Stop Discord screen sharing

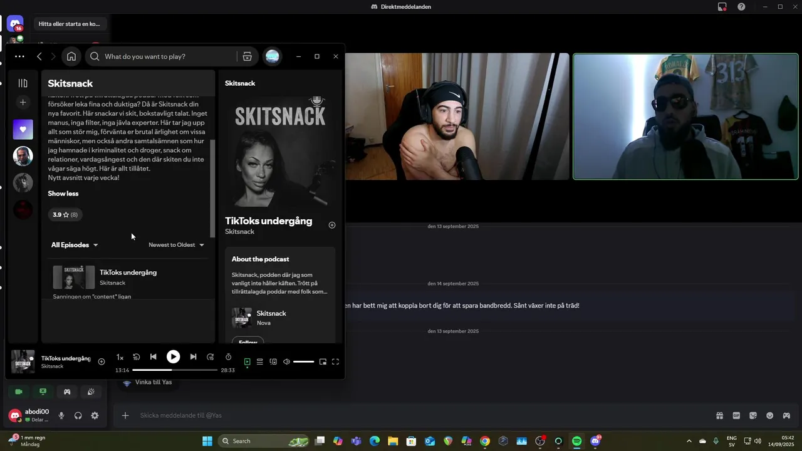point(43,391)
